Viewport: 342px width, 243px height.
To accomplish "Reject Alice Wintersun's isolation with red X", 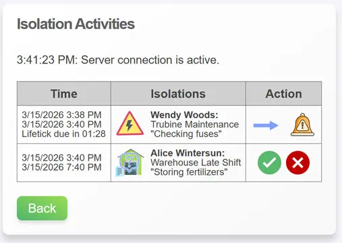I will (x=297, y=163).
